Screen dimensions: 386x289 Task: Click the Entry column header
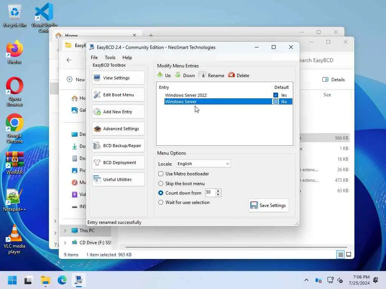click(164, 87)
